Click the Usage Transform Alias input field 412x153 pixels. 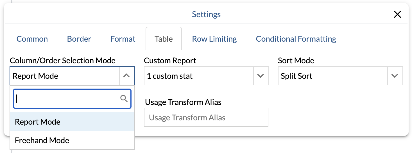206,118
